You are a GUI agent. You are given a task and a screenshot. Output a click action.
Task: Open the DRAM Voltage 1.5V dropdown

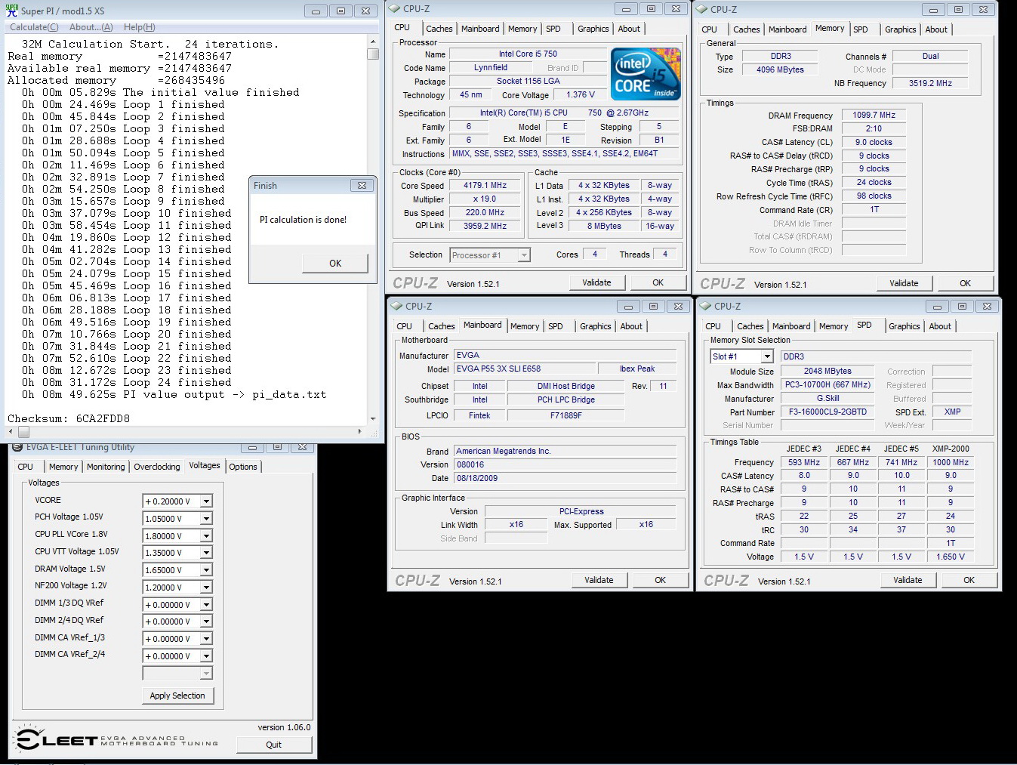point(206,570)
